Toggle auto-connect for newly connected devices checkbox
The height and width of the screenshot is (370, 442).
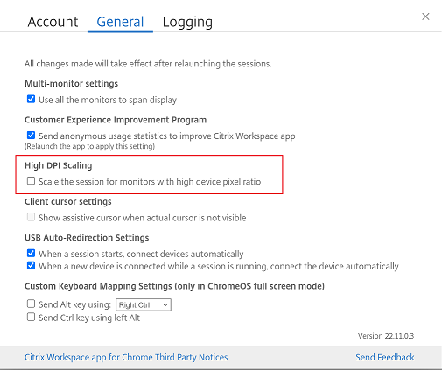click(31, 266)
